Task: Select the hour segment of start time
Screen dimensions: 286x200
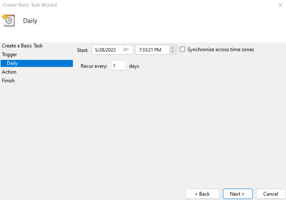Action: 141,50
